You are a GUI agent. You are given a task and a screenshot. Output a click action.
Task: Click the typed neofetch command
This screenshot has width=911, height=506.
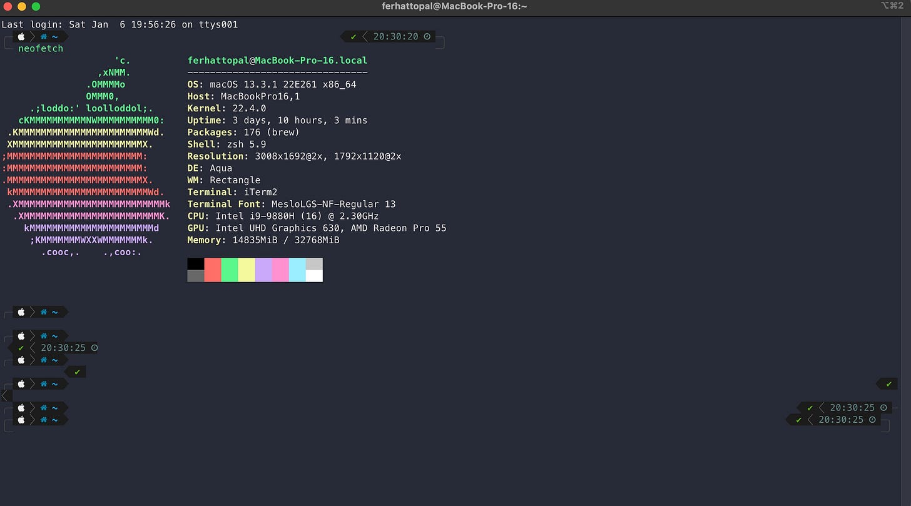pyautogui.click(x=41, y=48)
